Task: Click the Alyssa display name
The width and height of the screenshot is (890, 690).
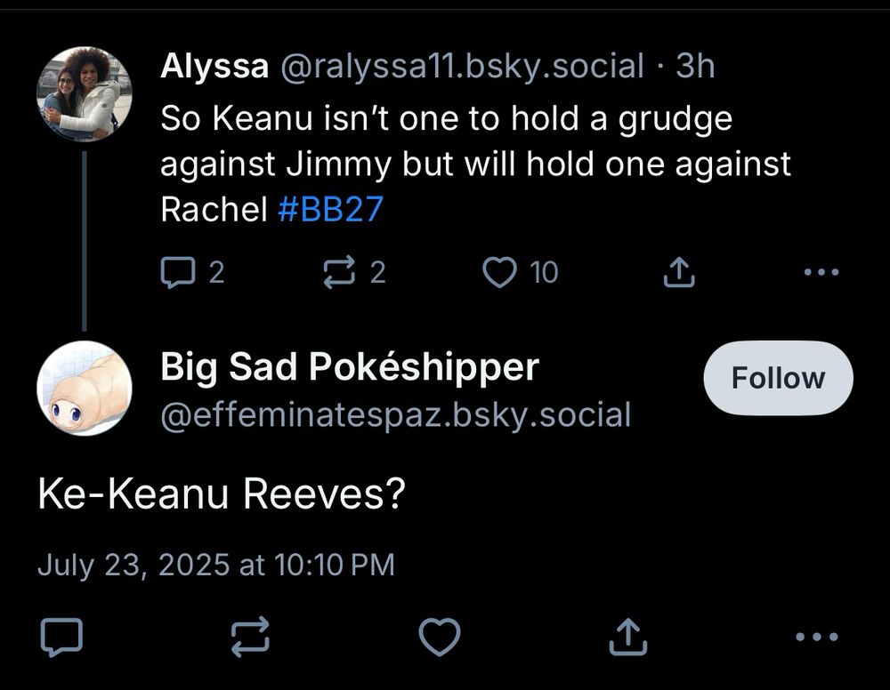Action: (214, 66)
